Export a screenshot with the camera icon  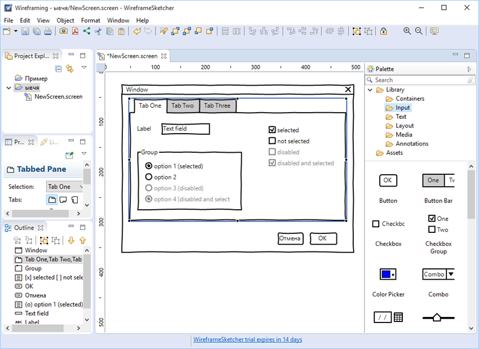coord(64,31)
